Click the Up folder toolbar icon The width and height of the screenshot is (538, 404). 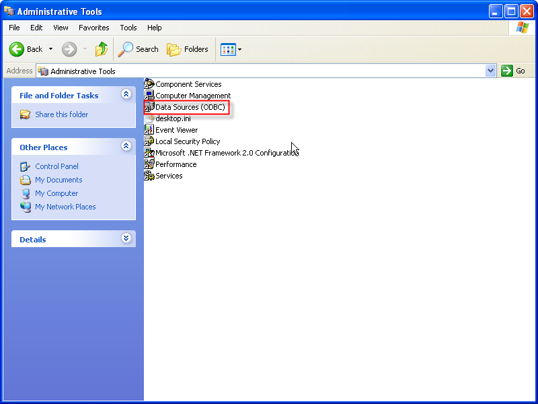101,49
